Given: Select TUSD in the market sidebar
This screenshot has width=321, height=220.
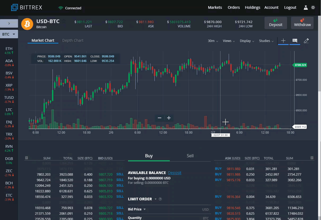Looking at the screenshot, I should point(9,99).
